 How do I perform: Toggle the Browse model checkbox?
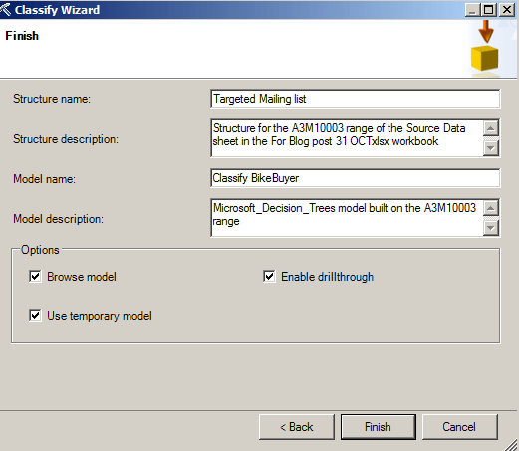35,276
